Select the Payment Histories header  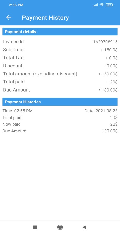(60, 102)
